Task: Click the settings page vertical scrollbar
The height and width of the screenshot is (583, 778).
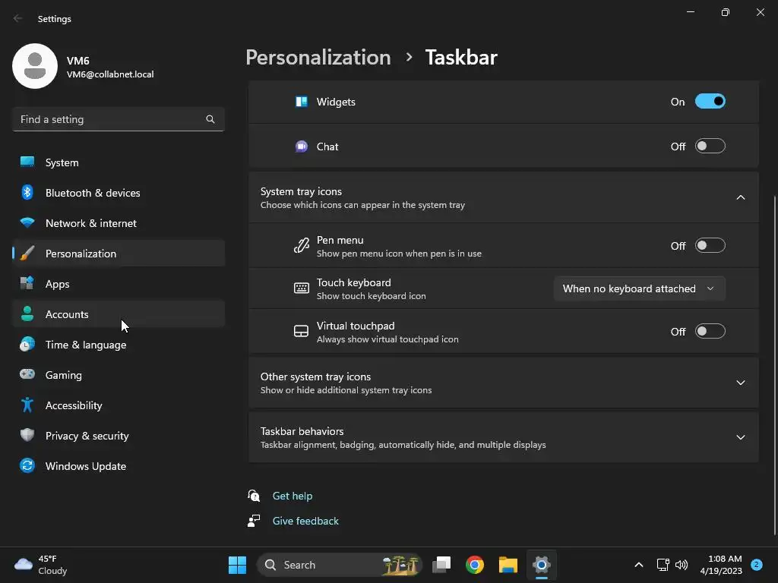Action: (774, 365)
